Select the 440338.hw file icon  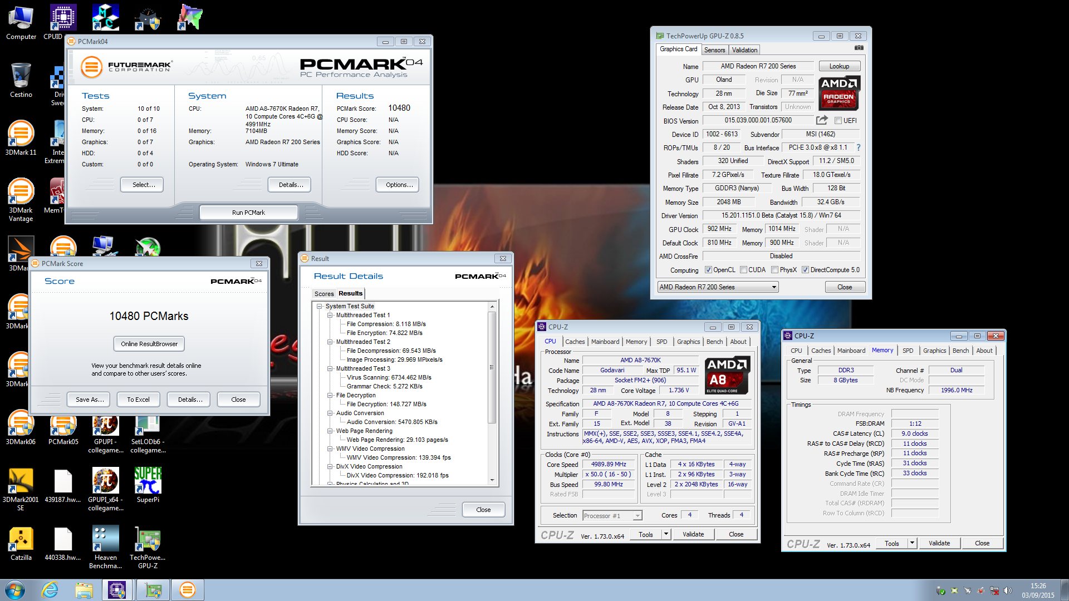(x=63, y=544)
